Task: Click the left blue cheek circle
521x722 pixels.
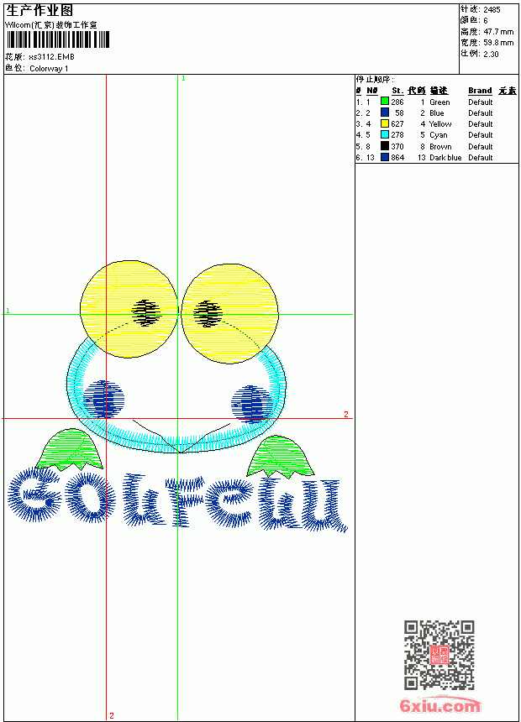Action: [x=104, y=398]
